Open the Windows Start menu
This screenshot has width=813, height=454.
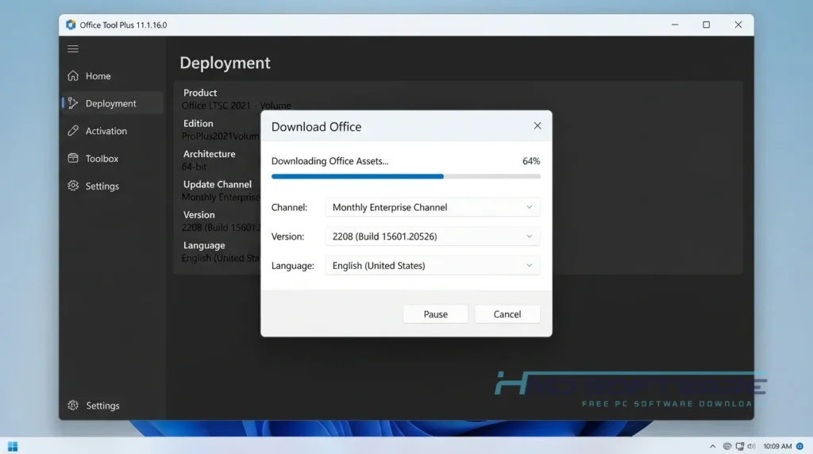pos(13,446)
